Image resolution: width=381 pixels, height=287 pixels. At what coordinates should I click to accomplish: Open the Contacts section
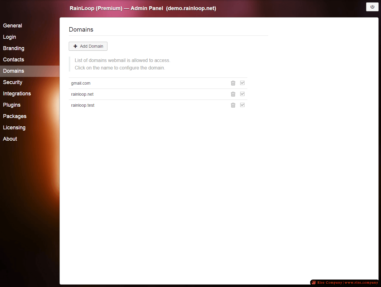(30, 60)
